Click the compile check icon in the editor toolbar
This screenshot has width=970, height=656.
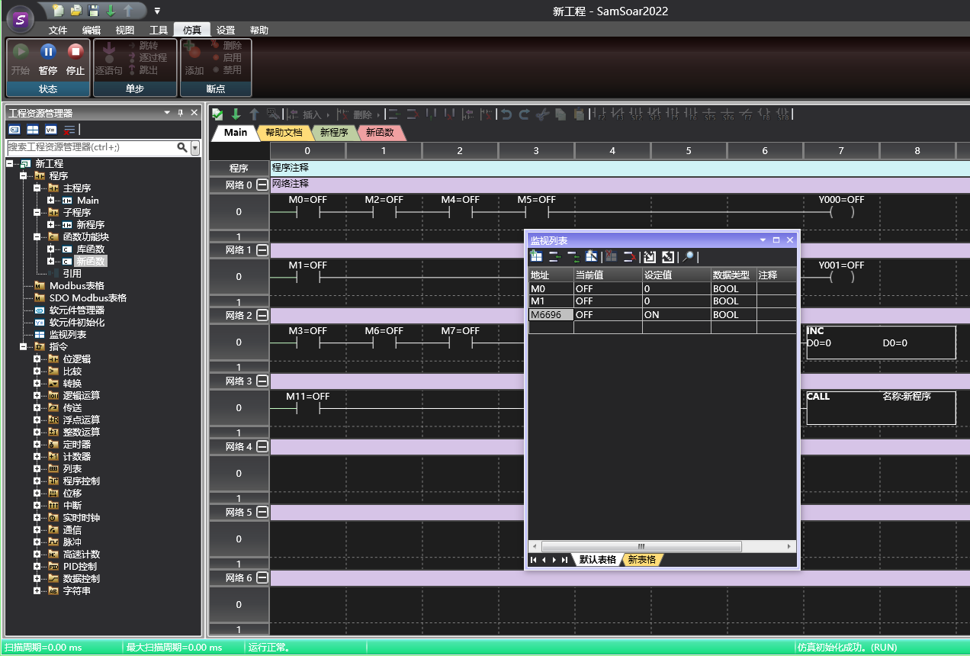pos(217,114)
